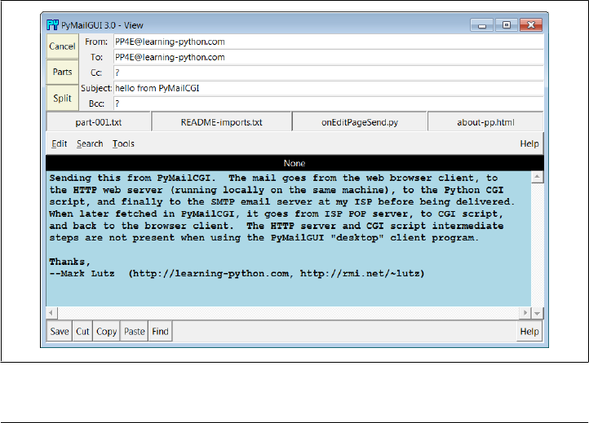The width and height of the screenshot is (589, 423).
Task: Click the horizontal scrollbar left arrow
Action: pyautogui.click(x=51, y=313)
